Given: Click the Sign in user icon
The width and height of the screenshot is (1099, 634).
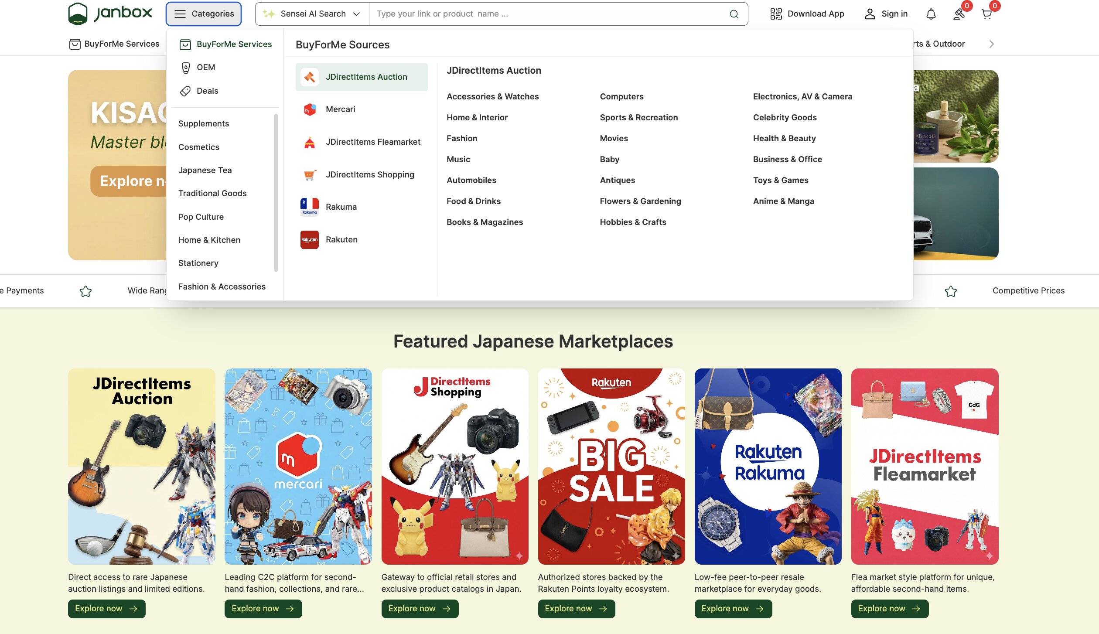Looking at the screenshot, I should [x=870, y=14].
